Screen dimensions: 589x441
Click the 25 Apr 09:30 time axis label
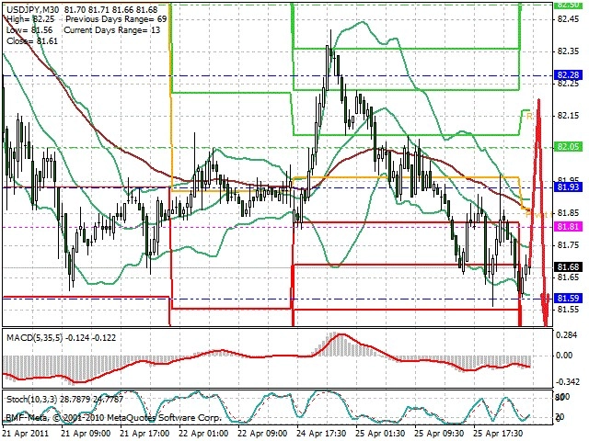[440, 434]
